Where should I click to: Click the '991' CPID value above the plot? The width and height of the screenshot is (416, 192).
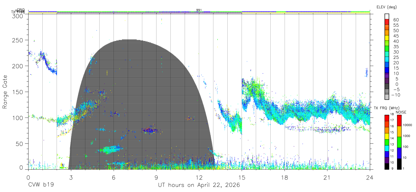pyautogui.click(x=199, y=10)
